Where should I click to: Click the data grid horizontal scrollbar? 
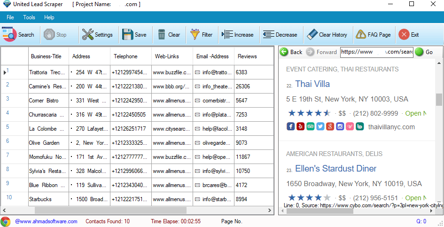click(x=110, y=210)
